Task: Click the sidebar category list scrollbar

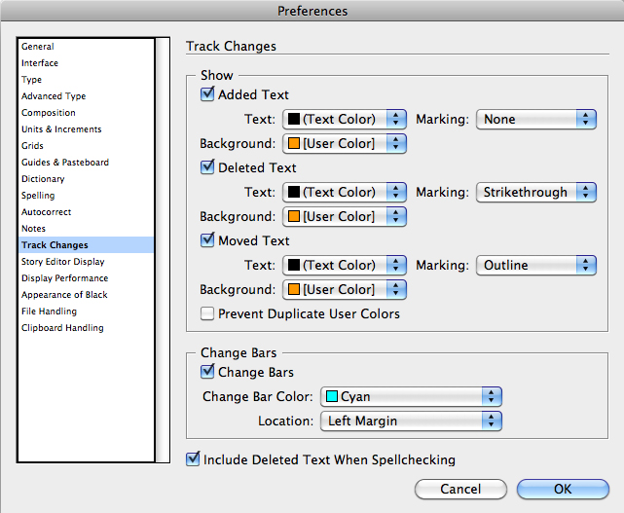Action: pos(162,250)
